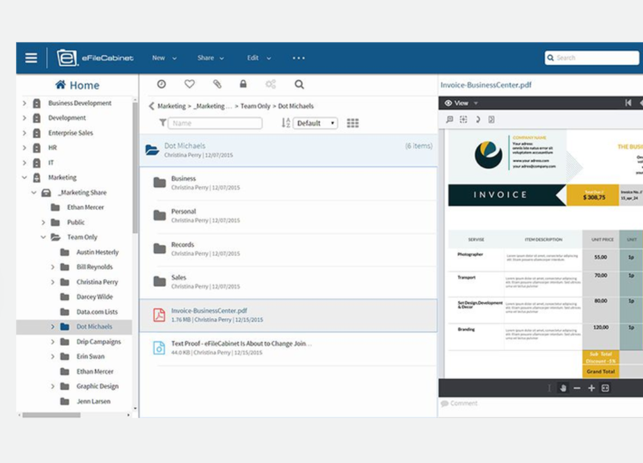
Task: Select the Austin Hesterly folder
Action: [x=97, y=252]
